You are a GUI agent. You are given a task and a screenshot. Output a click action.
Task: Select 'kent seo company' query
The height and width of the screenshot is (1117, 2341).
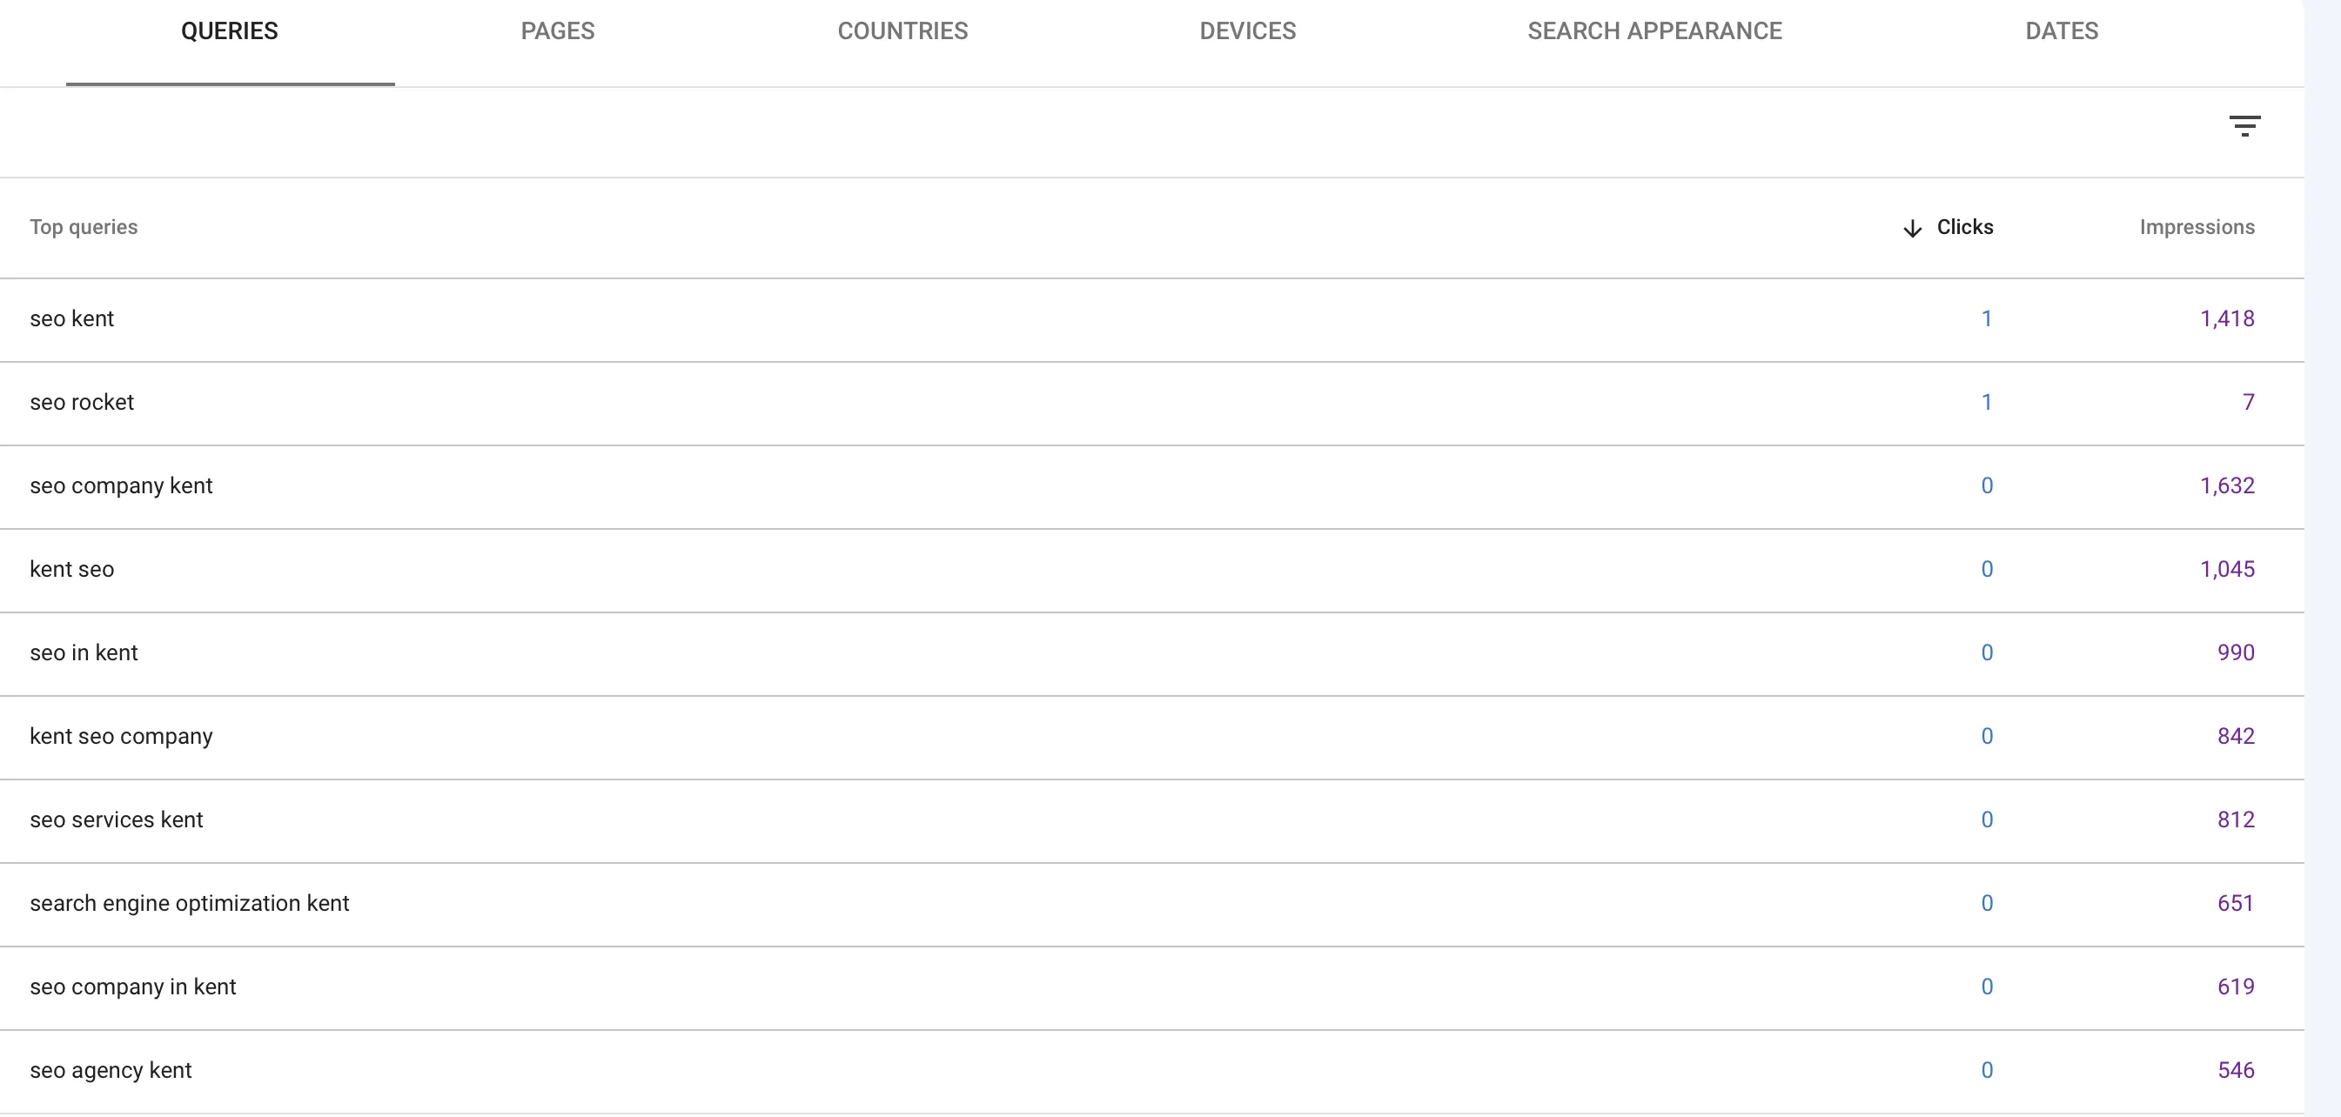(x=1151, y=738)
